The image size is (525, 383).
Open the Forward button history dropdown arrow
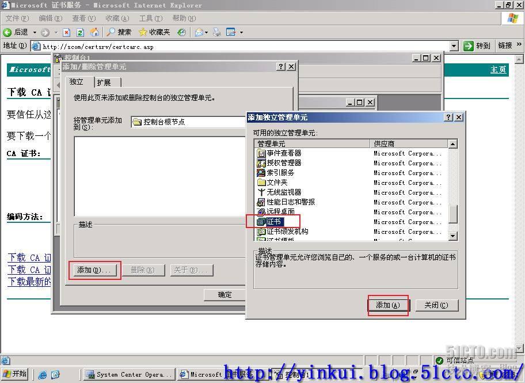tap(56, 32)
